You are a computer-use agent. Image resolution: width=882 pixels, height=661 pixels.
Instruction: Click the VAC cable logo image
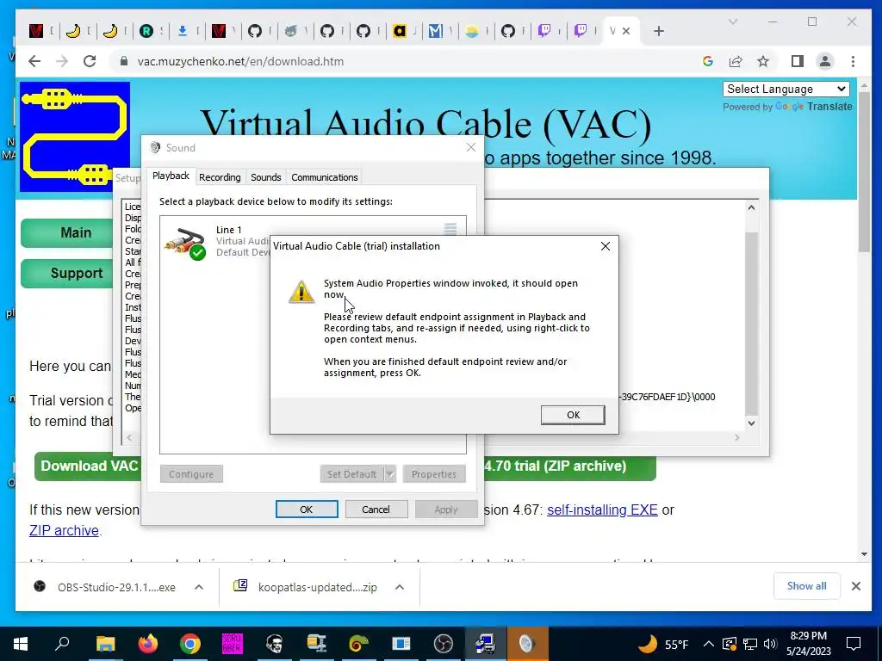pos(75,137)
